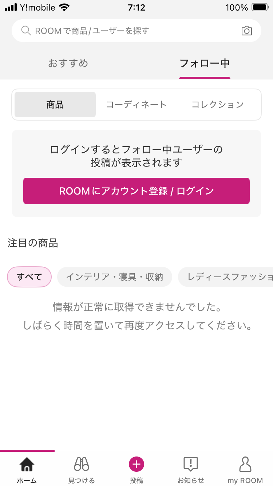Switch to the おすすめ tab

(68, 63)
